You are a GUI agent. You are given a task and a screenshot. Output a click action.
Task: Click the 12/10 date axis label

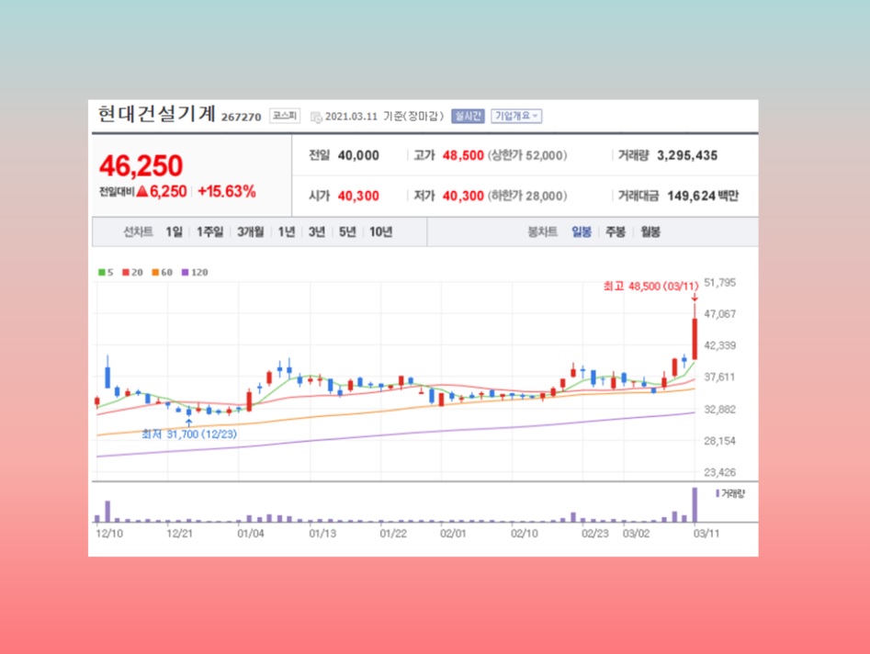(x=109, y=534)
